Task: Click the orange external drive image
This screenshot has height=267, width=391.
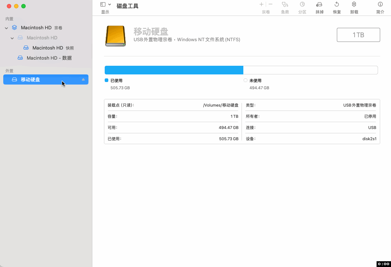Action: (115, 36)
